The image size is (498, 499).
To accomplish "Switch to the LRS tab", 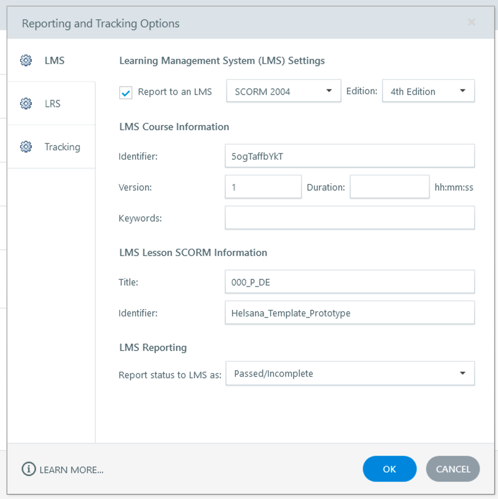I will pos(52,104).
